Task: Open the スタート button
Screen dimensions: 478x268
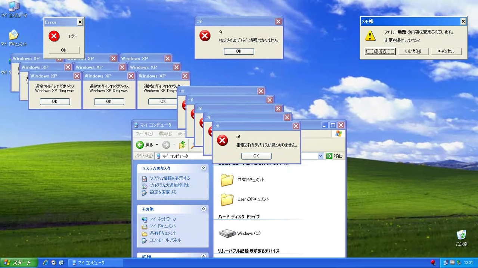Action: (19, 263)
